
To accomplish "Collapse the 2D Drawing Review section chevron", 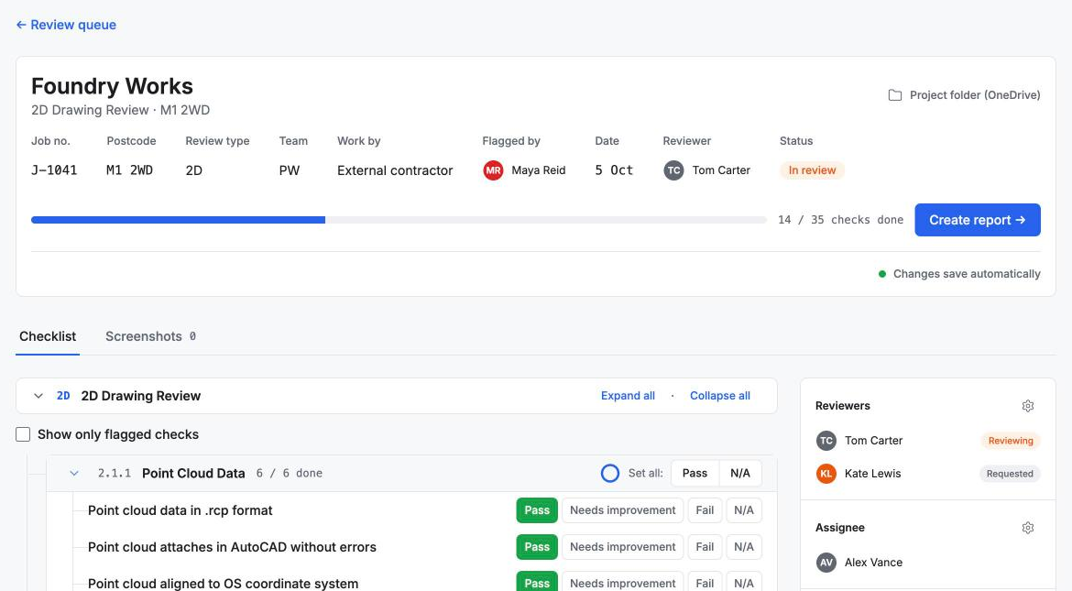I will pos(38,396).
